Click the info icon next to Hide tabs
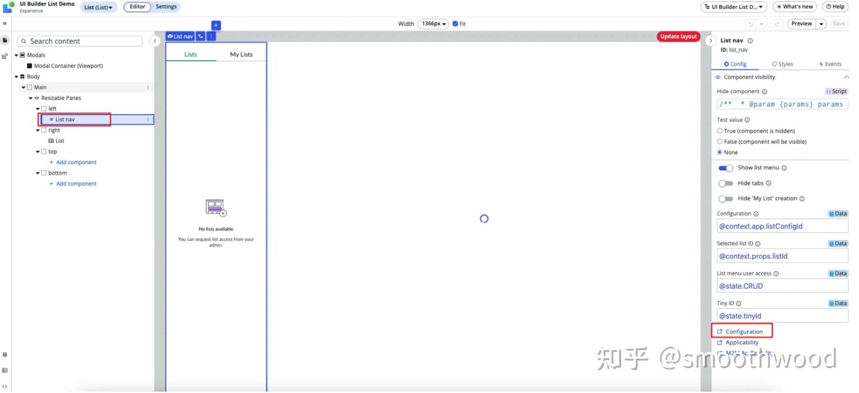The image size is (859, 393). click(768, 183)
